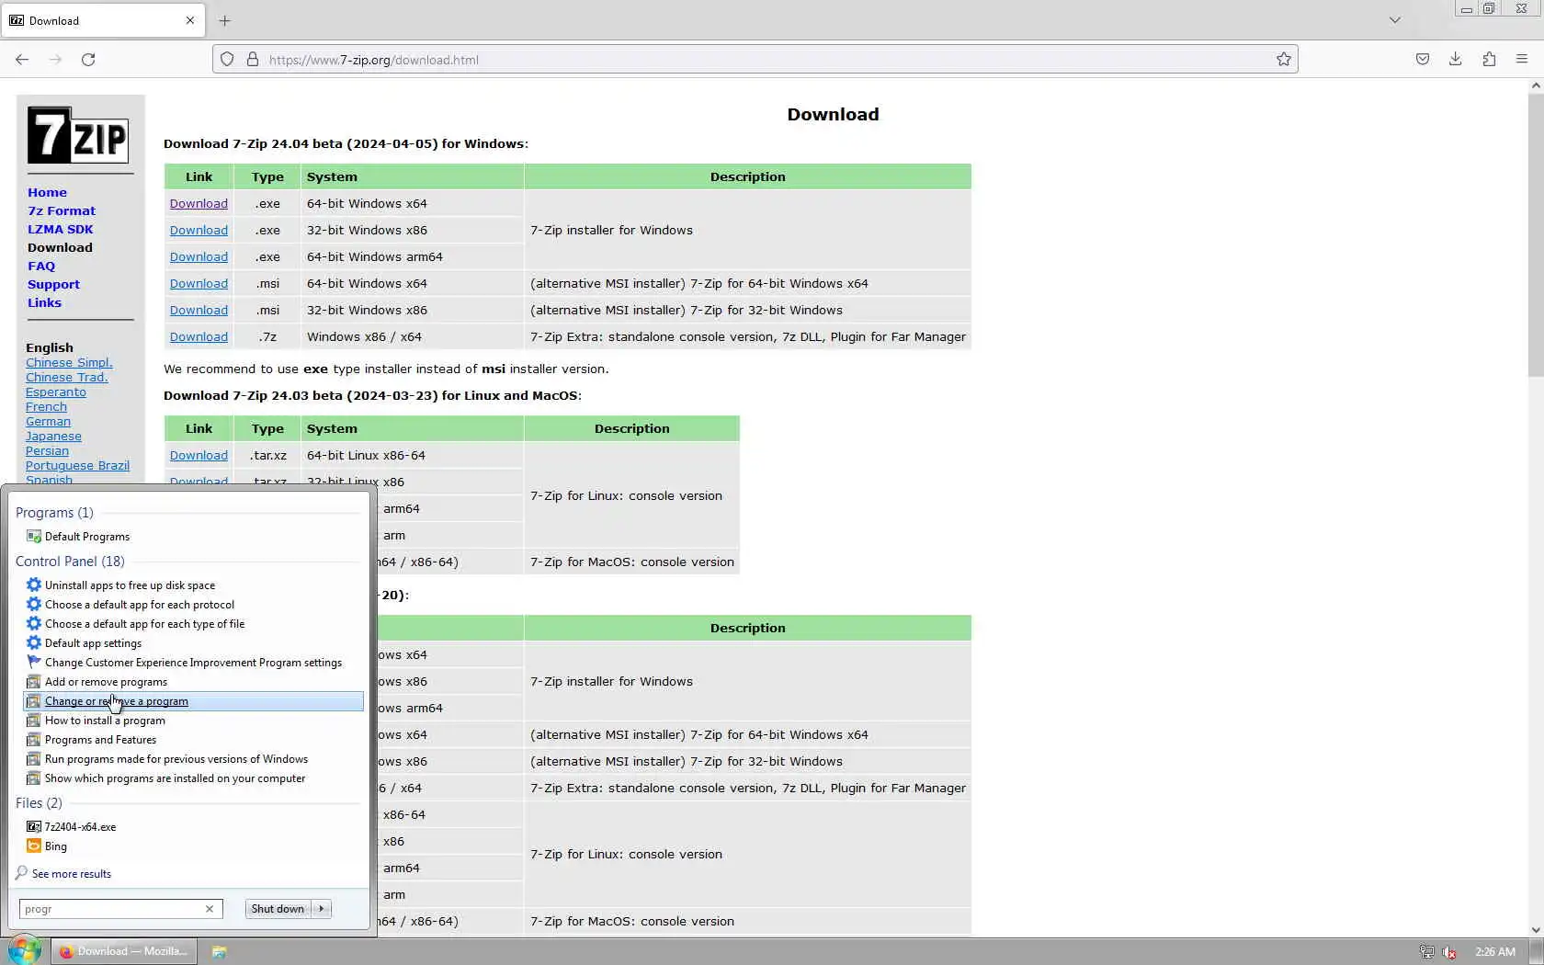Download the .exe for 32-bit Windows x86
1544x965 pixels.
point(199,231)
